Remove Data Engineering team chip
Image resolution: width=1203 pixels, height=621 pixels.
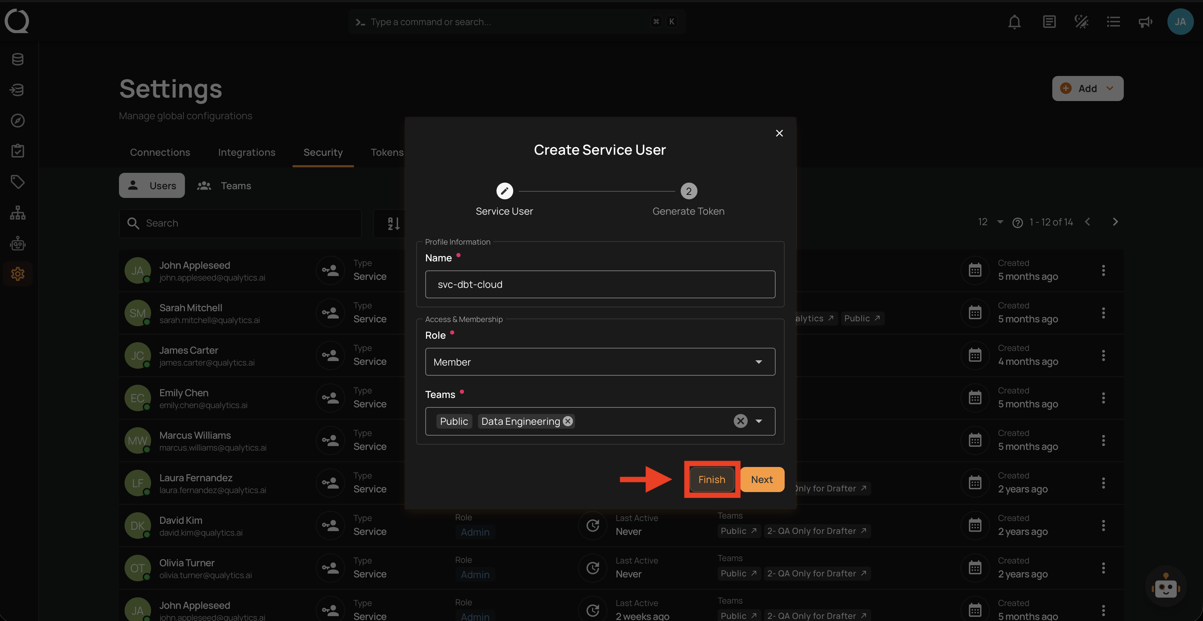[x=567, y=421]
